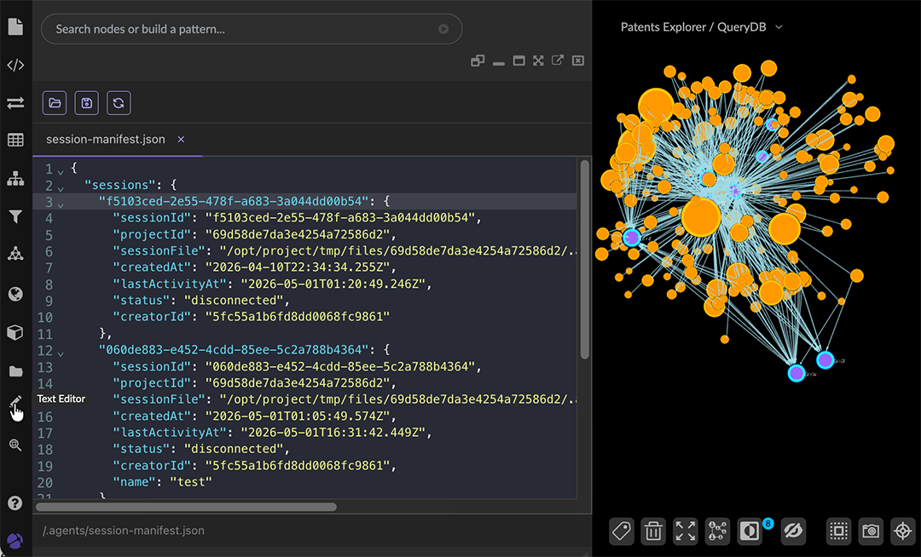The width and height of the screenshot is (921, 557).
Task: Click the creatorId value on line 10
Action: pyautogui.click(x=298, y=317)
